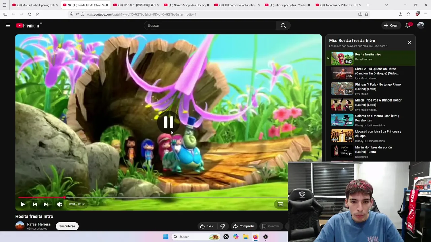Close the Mix playlist panel

(x=409, y=43)
